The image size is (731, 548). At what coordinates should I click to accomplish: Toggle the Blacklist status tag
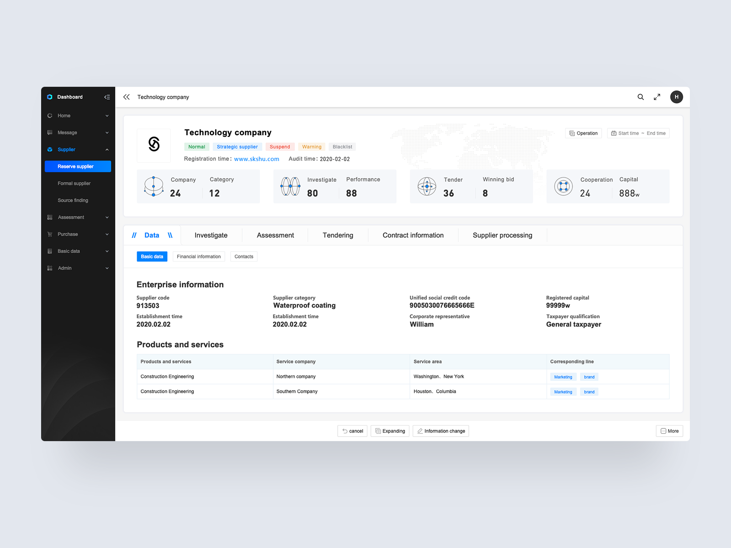pyautogui.click(x=342, y=147)
